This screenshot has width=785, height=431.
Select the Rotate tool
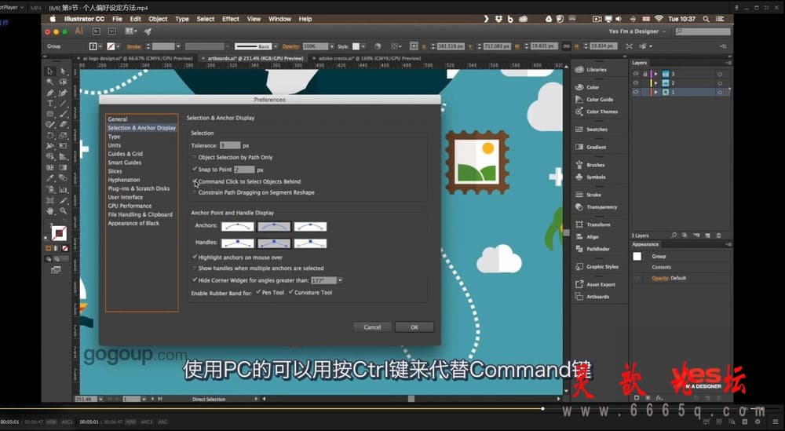[x=50, y=136]
